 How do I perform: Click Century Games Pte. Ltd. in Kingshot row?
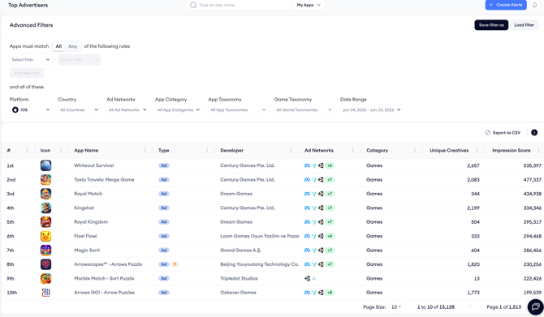click(248, 208)
